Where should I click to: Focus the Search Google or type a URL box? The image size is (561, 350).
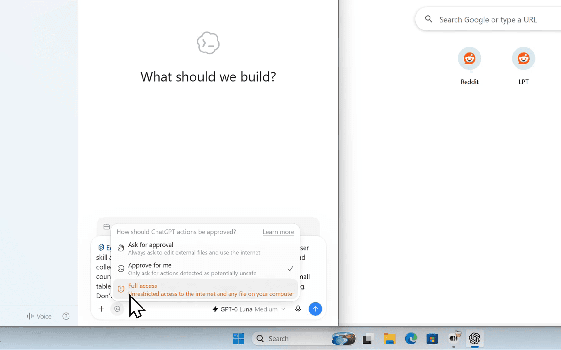[488, 19]
